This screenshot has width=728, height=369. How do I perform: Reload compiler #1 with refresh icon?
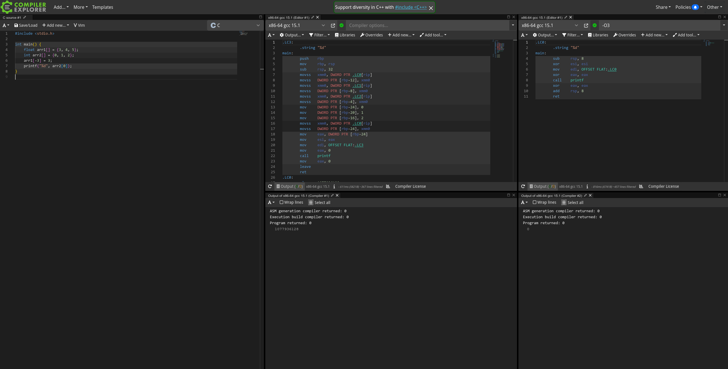(x=270, y=186)
